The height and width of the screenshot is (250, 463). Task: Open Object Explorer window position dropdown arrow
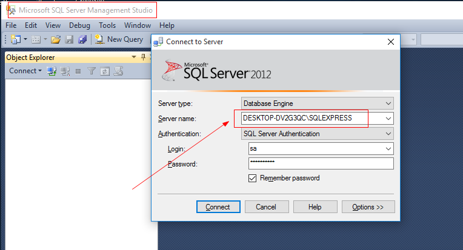[134, 57]
